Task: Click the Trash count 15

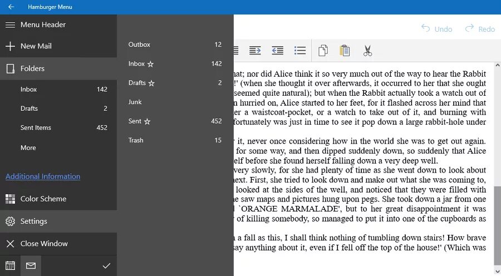Action: click(x=218, y=140)
